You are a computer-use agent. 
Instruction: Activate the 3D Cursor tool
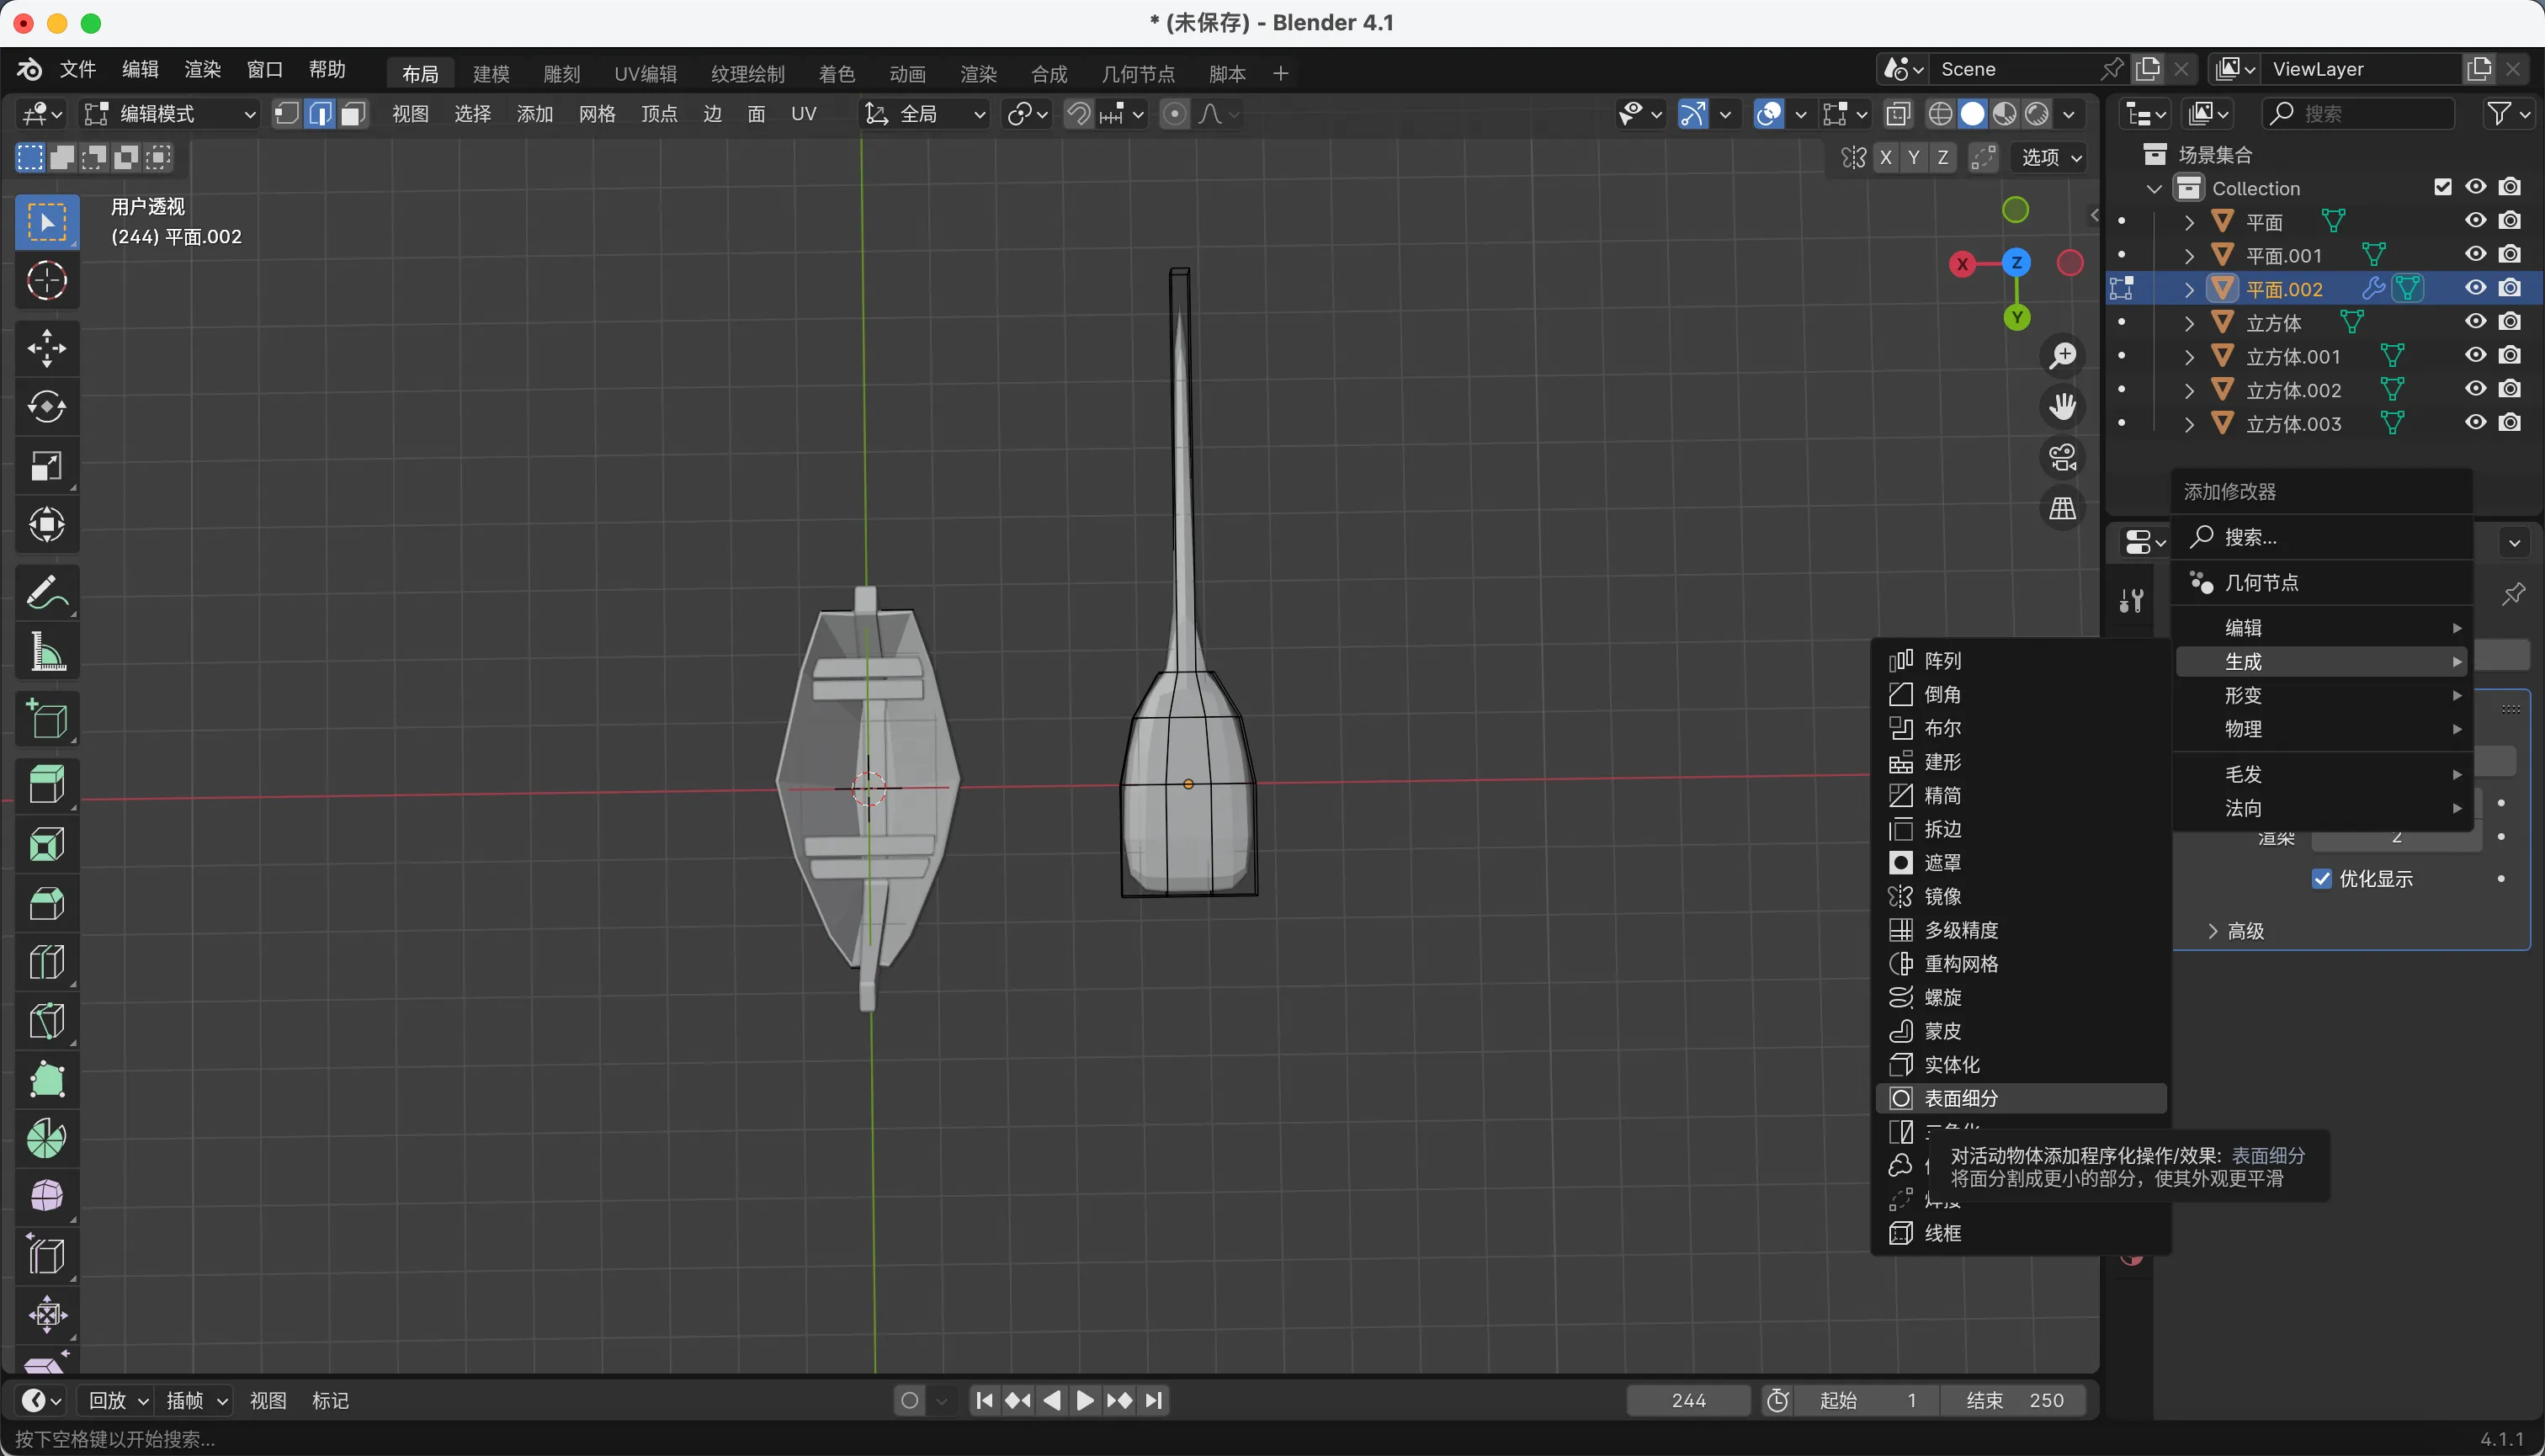pos(46,281)
